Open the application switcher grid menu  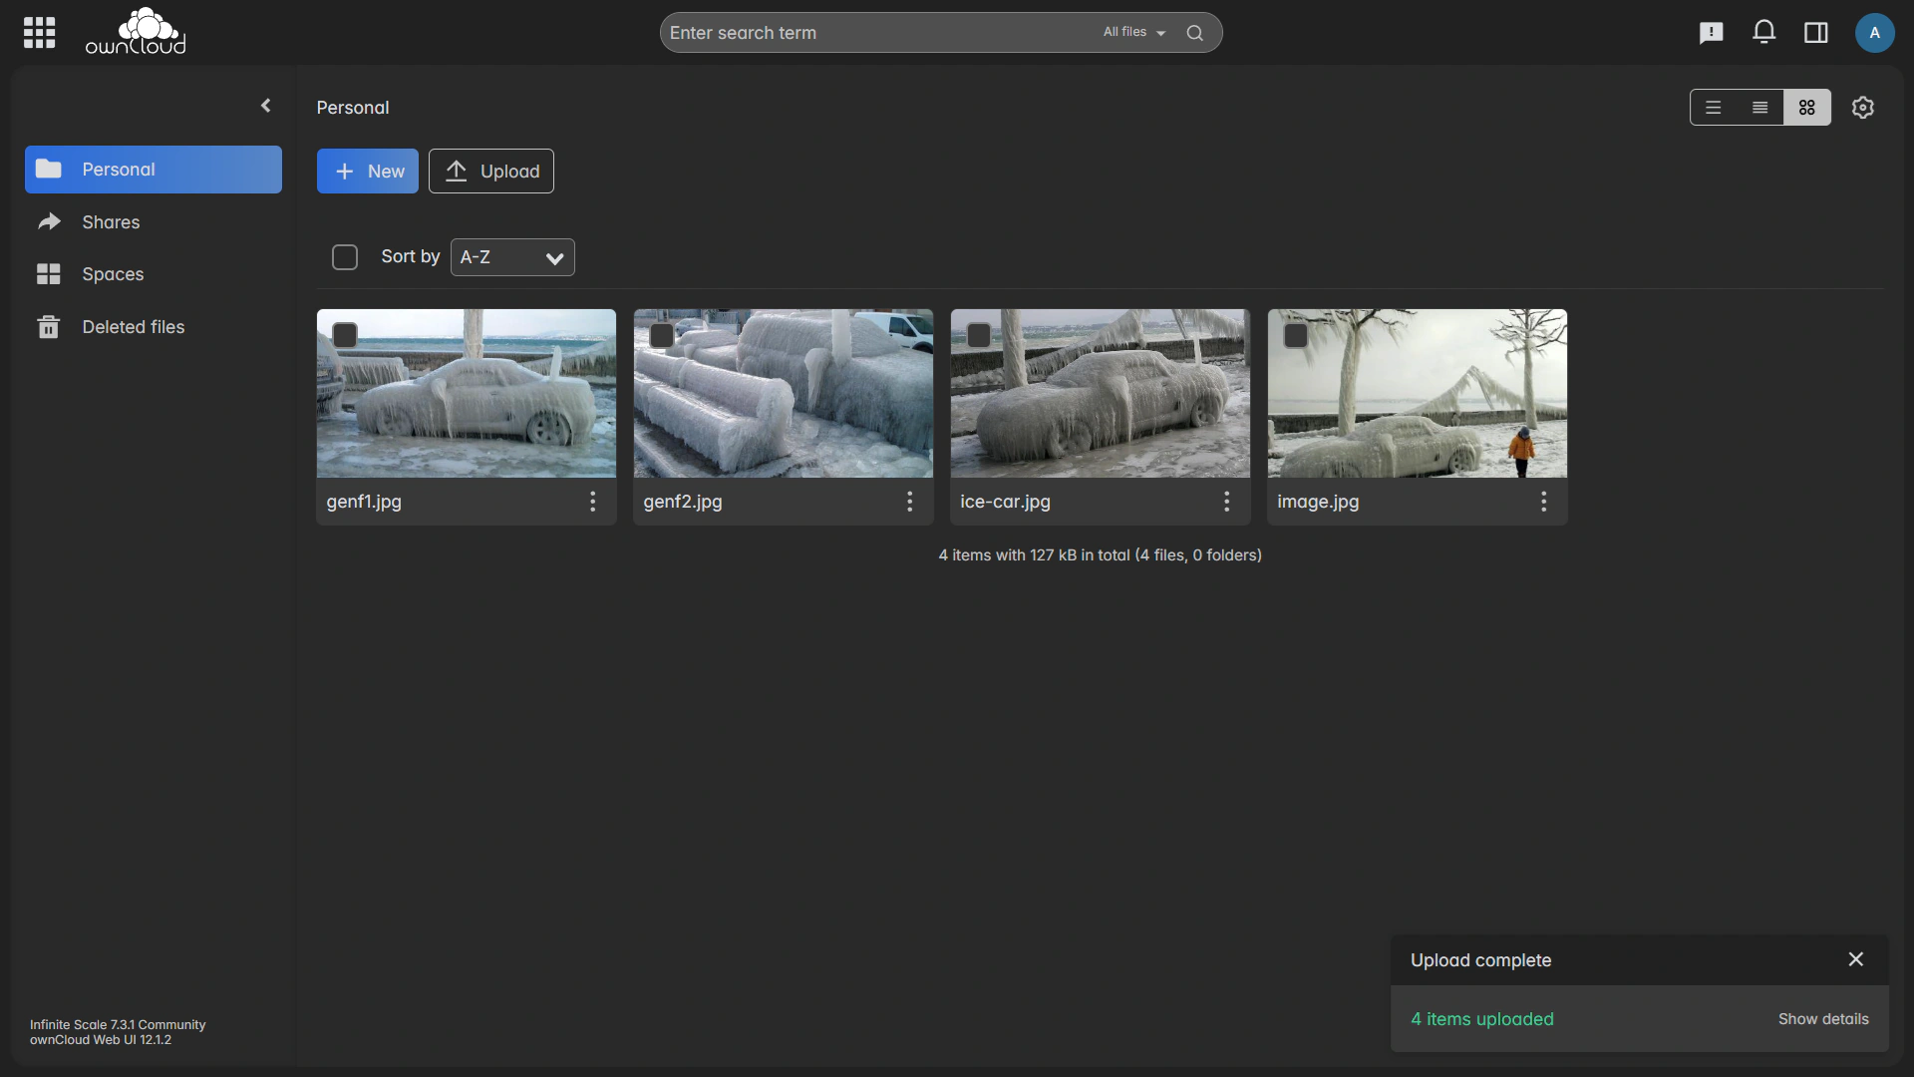39,33
